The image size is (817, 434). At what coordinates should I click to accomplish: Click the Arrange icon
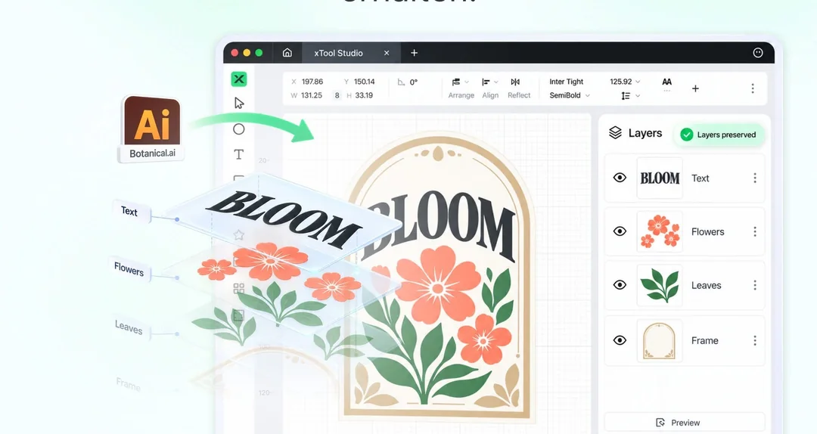tap(456, 82)
